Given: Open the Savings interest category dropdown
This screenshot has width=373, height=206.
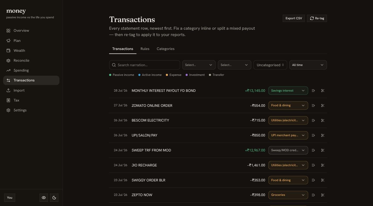Looking at the screenshot, I should tap(288, 91).
